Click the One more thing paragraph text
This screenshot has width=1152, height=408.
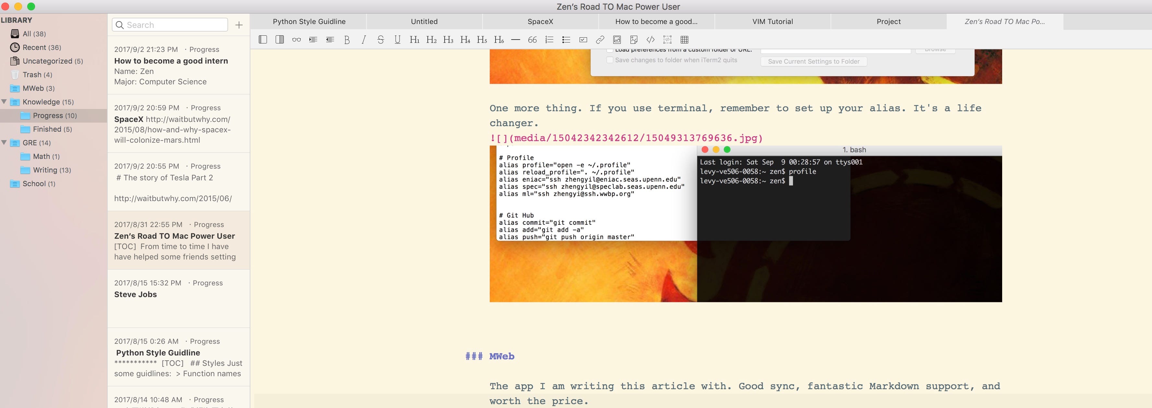click(736, 115)
